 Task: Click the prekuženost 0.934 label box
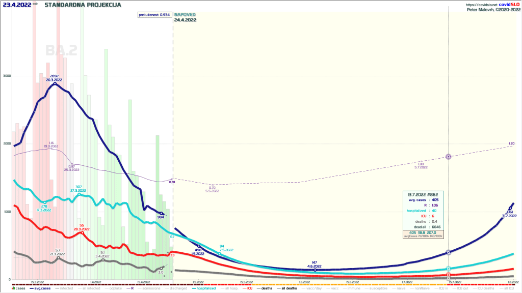(x=154, y=15)
